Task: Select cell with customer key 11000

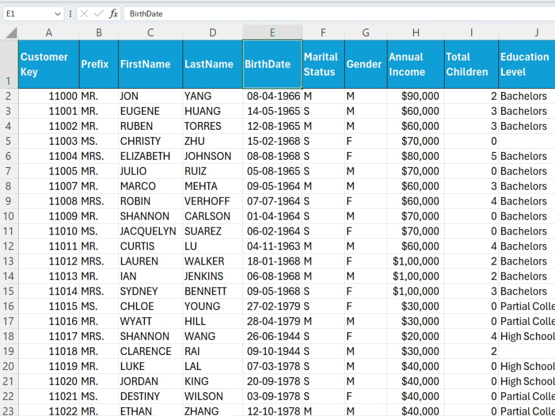Action: (x=48, y=96)
